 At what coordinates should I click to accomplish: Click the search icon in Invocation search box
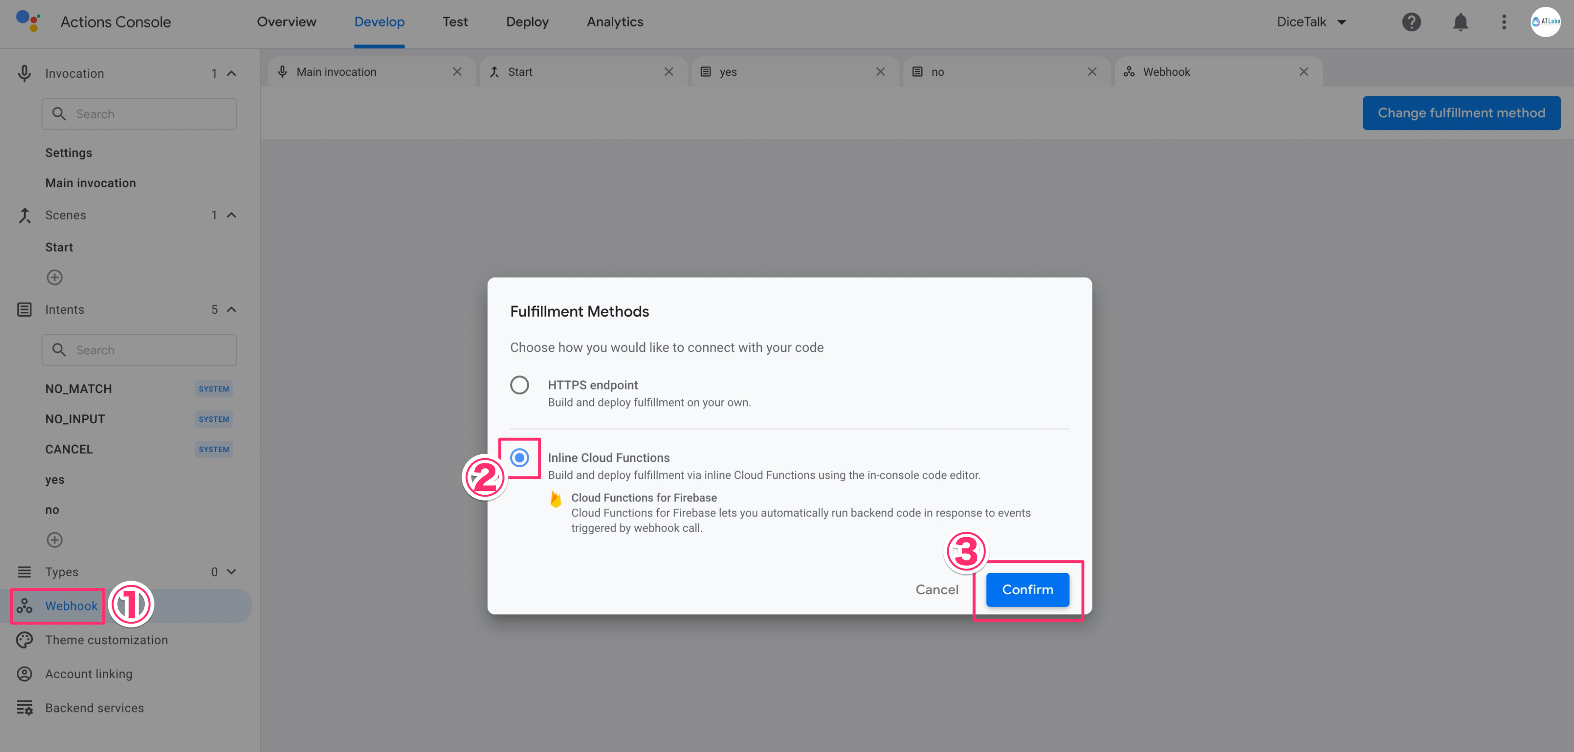(x=59, y=114)
